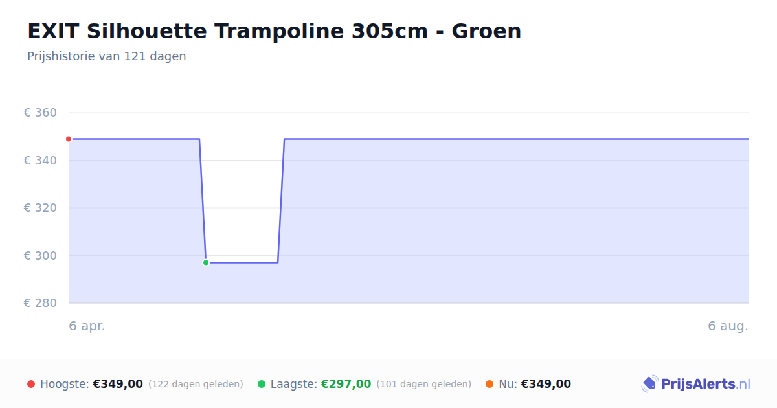
Task: Click the Prijshistorie van 121 dagen subtitle
Action: (107, 56)
